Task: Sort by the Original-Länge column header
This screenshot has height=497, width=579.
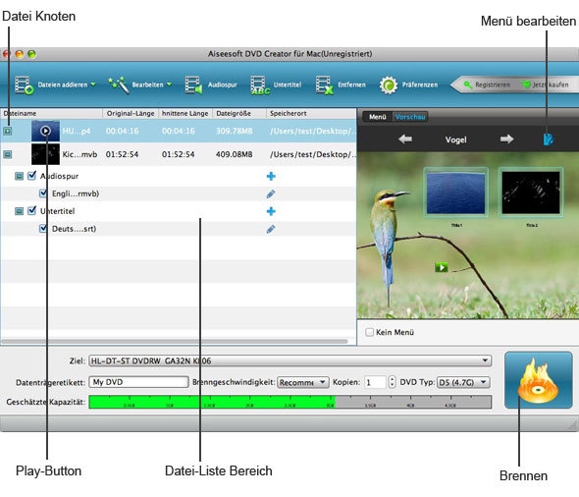Action: (x=131, y=113)
